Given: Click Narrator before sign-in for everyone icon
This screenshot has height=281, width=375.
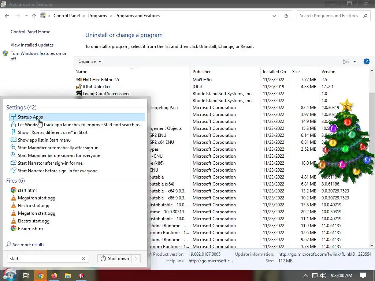Looking at the screenshot, I should [x=14, y=171].
